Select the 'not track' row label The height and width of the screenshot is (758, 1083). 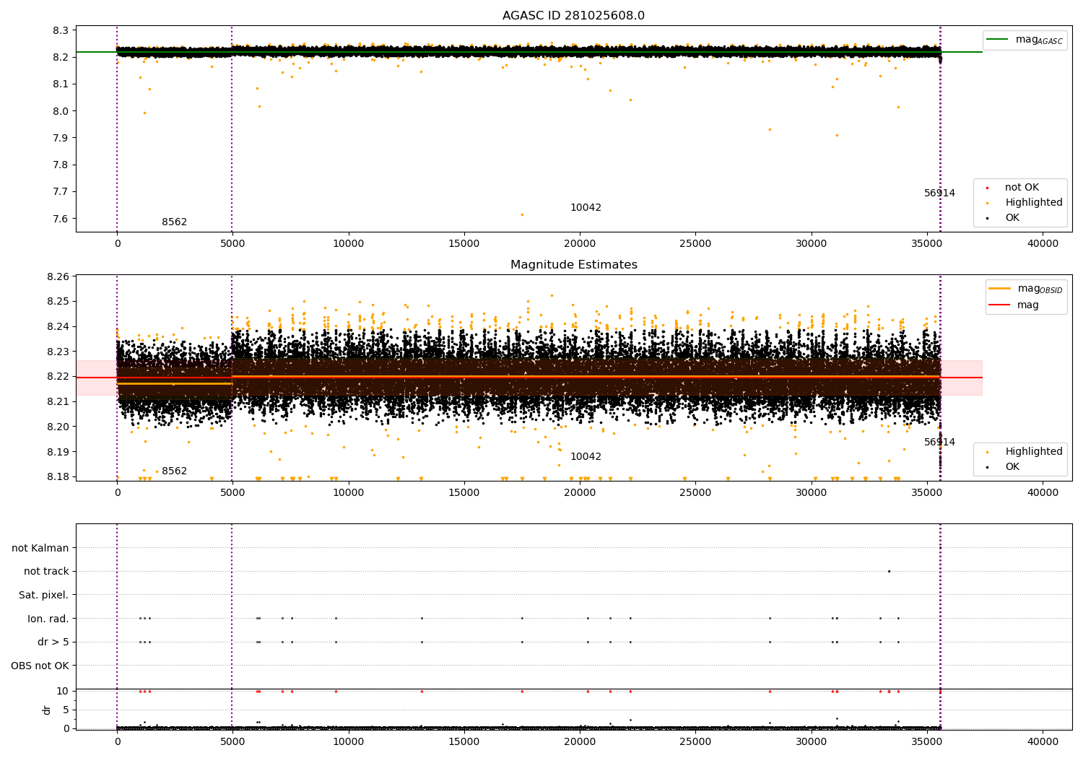[x=46, y=572]
